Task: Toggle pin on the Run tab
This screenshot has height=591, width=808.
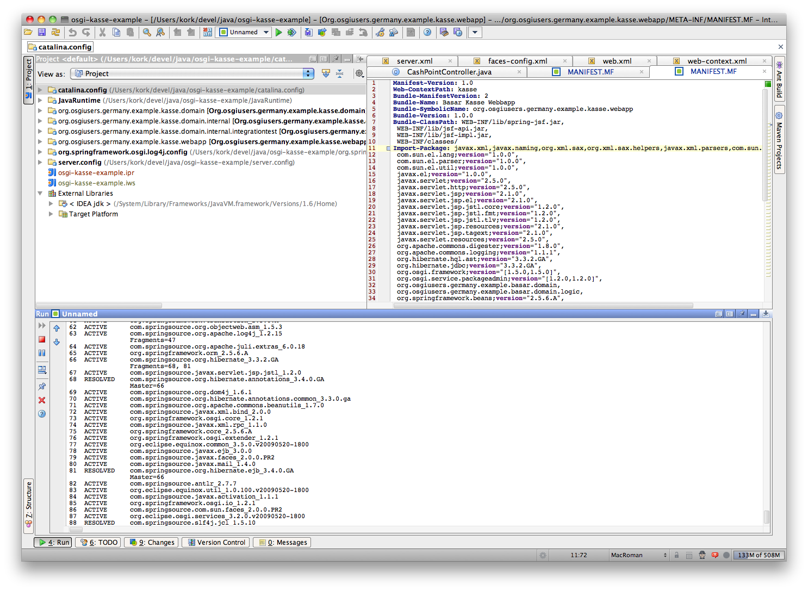Action: (42, 387)
